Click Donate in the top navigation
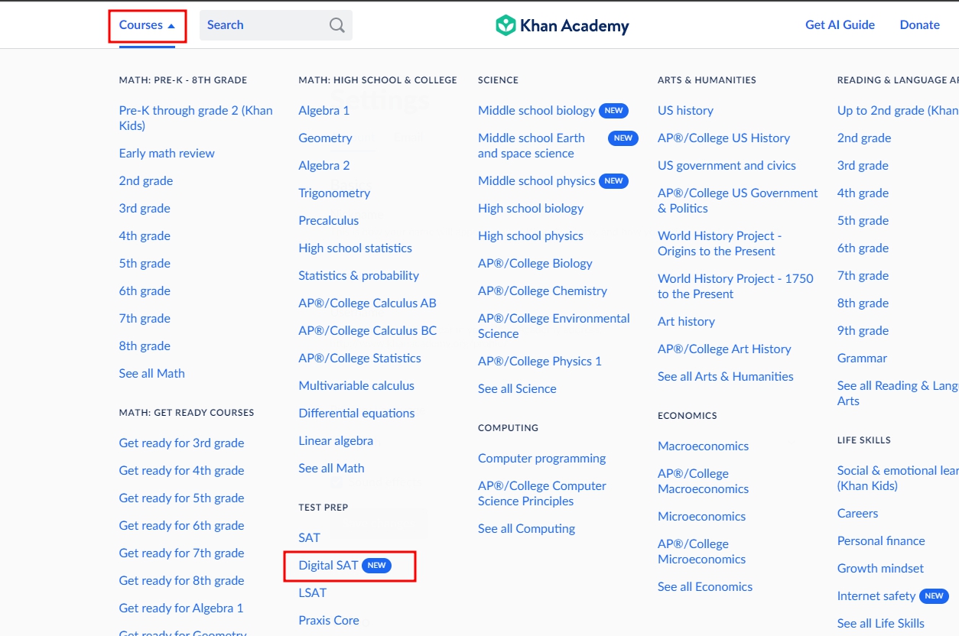 pos(919,24)
